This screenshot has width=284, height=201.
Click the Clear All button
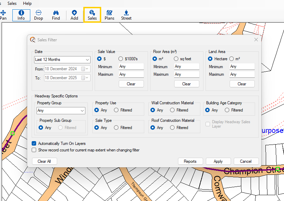pyautogui.click(x=44, y=161)
